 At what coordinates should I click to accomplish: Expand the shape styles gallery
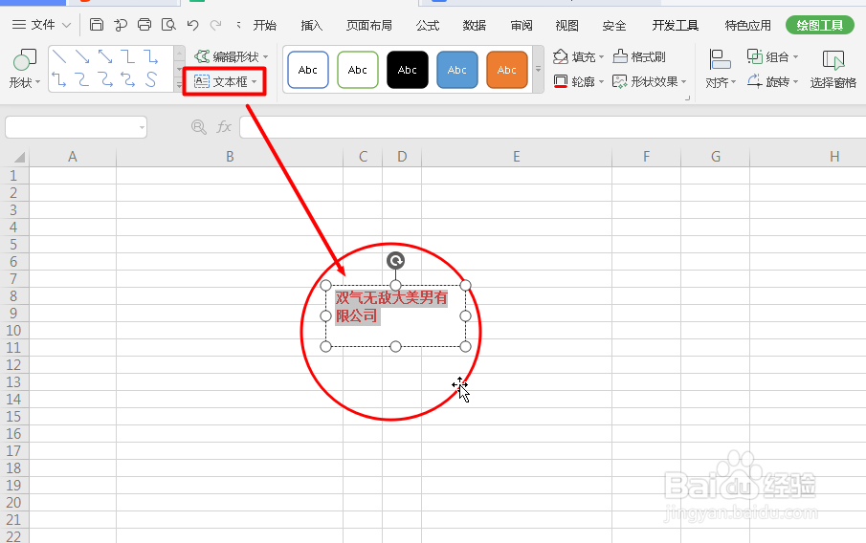coord(538,70)
